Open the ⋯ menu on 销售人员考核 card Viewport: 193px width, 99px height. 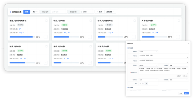[x=46, y=63]
